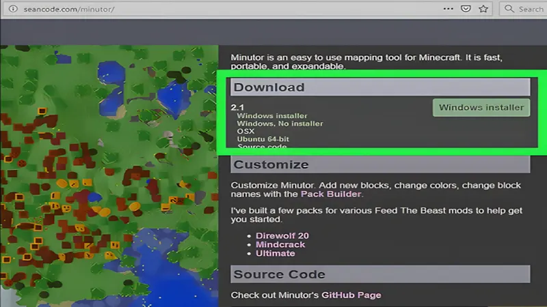Viewport: 547px width, 307px height.
Task: Bookmark this page with the star icon
Action: tap(483, 9)
